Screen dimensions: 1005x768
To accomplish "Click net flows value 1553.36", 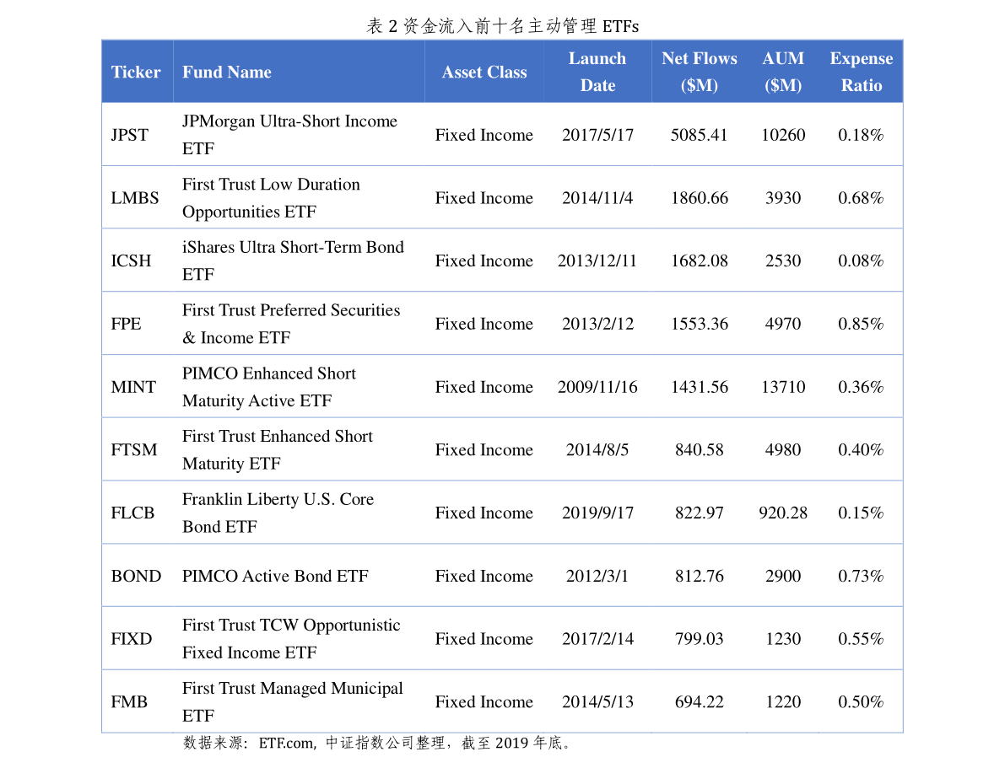I will (x=700, y=324).
